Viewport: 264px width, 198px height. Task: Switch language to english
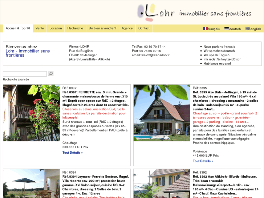coord(256,29)
